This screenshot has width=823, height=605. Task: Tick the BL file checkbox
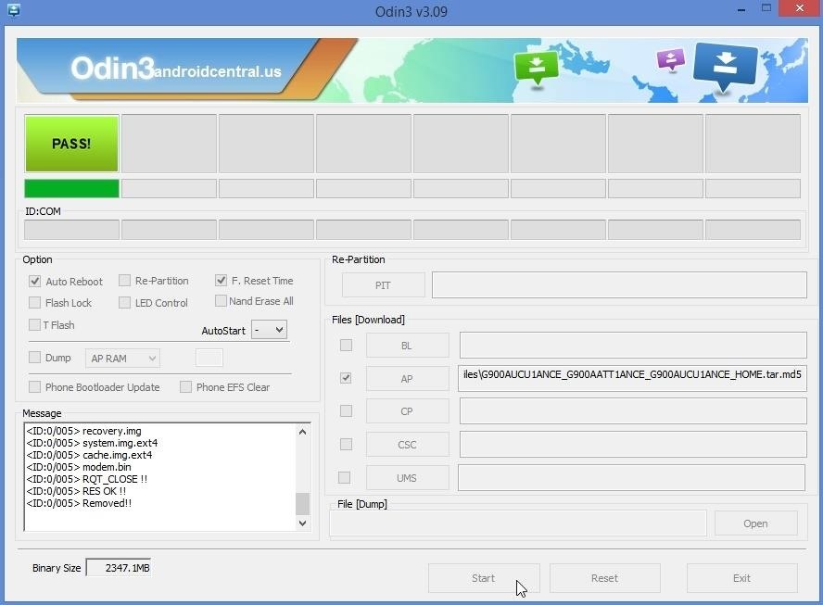click(346, 346)
